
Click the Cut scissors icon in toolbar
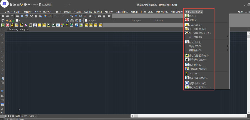31,16
